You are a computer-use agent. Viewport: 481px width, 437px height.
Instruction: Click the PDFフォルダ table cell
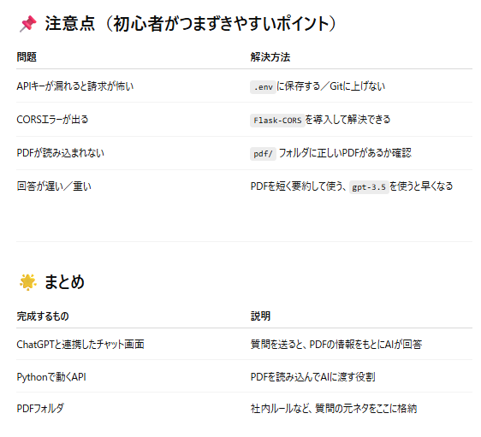[40, 409]
